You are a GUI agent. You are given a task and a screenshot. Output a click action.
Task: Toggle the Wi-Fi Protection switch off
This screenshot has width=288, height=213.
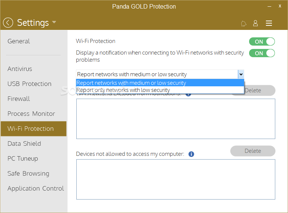click(262, 41)
